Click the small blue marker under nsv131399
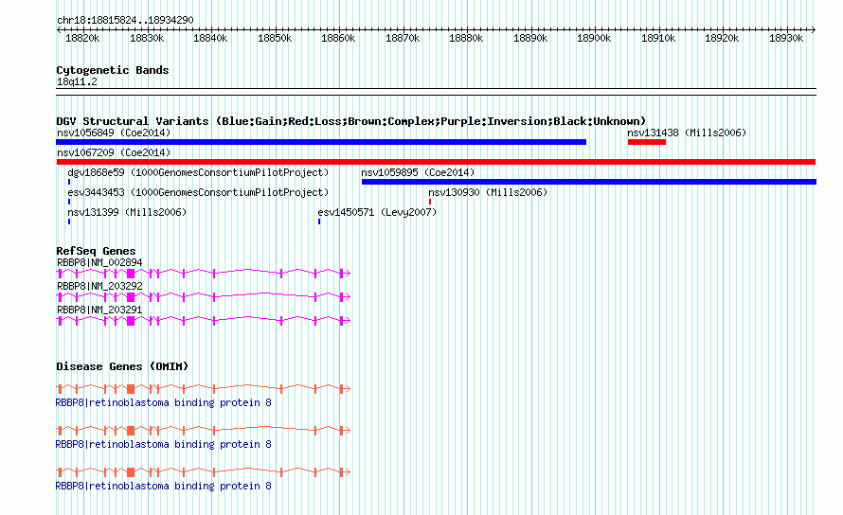 tap(69, 222)
